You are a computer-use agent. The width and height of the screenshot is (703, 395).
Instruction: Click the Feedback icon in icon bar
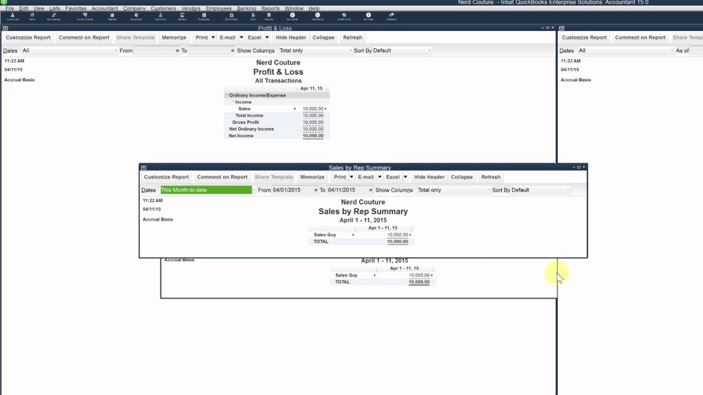click(392, 16)
